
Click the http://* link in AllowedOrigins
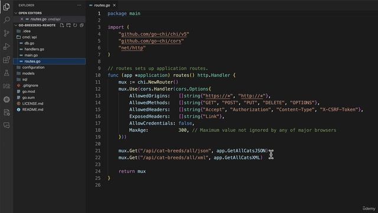pyautogui.click(x=252, y=96)
